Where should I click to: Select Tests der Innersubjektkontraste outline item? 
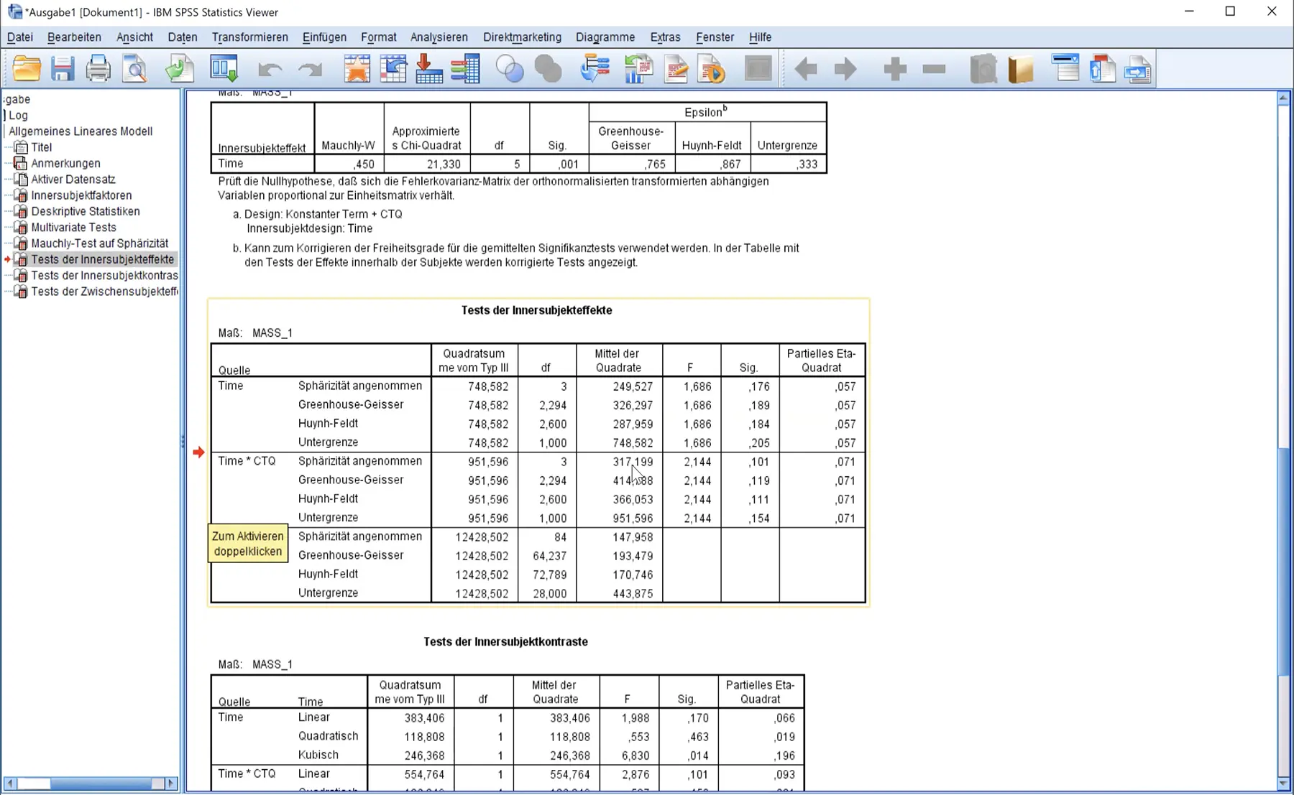tap(104, 276)
